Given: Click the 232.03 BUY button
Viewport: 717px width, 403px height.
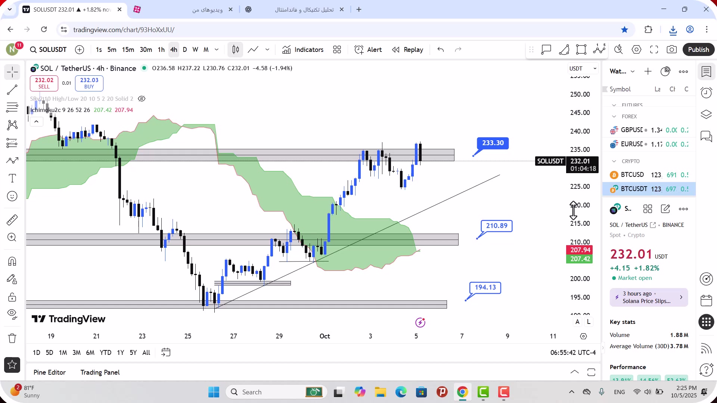Looking at the screenshot, I should pyautogui.click(x=89, y=83).
